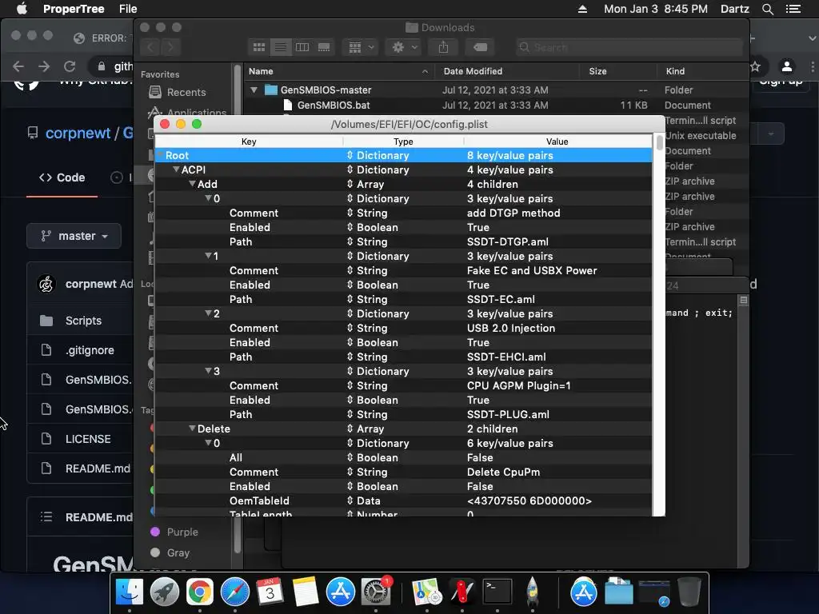Open Finder Action gear dropdown
This screenshot has height=614, width=819.
point(403,47)
